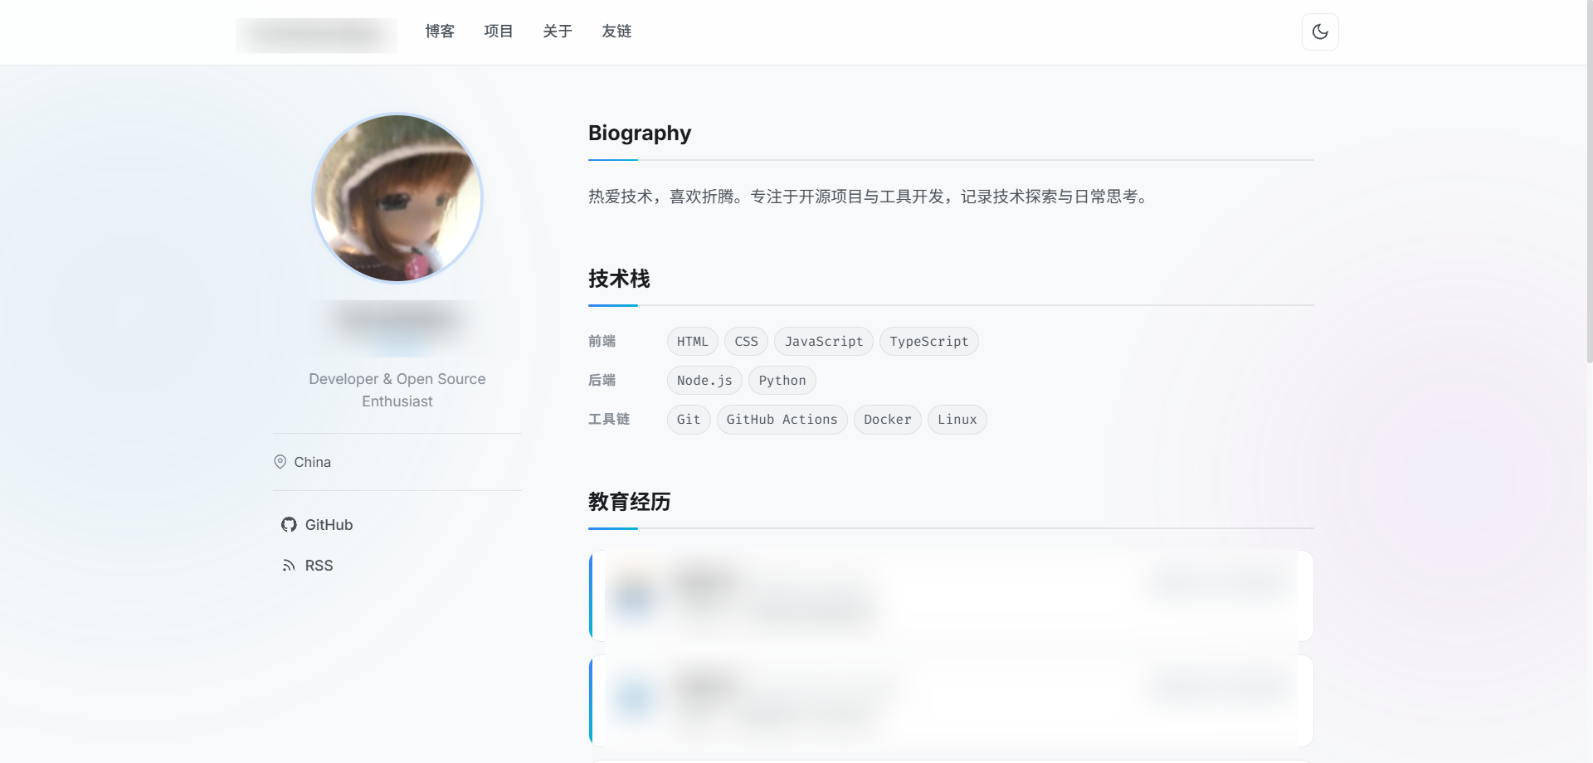Viewport: 1593px width, 763px height.
Task: Click the biography sentence starting with 热爱技术
Action: (869, 197)
